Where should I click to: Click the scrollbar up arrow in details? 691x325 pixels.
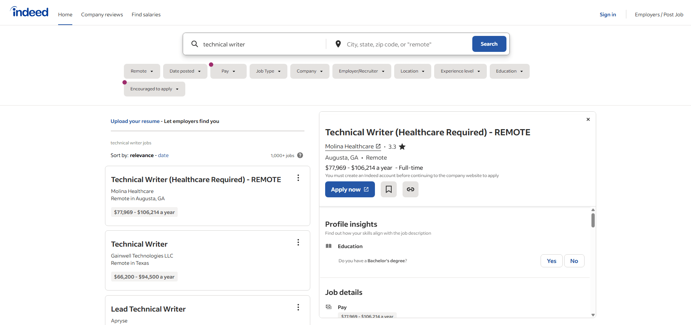tap(593, 210)
